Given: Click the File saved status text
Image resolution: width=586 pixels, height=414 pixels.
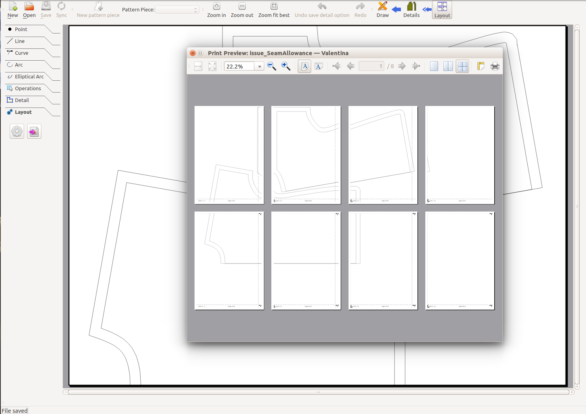Looking at the screenshot, I should click(15, 410).
